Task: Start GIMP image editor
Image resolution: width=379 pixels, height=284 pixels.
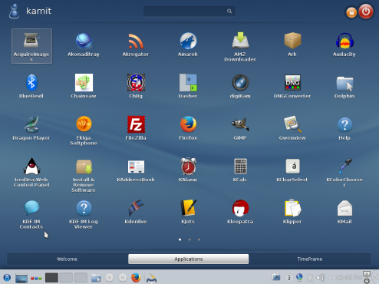Action: [x=240, y=127]
